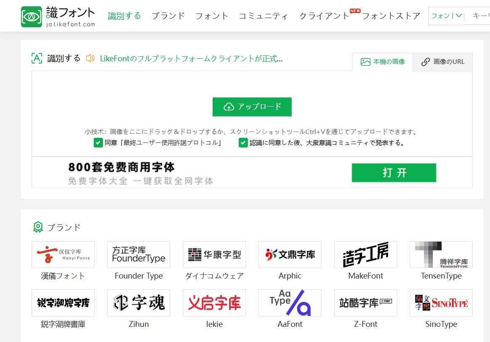Toggle the 大衆意識コミュニティで発表する checkbox
The width and height of the screenshot is (490, 342).
pyautogui.click(x=243, y=143)
